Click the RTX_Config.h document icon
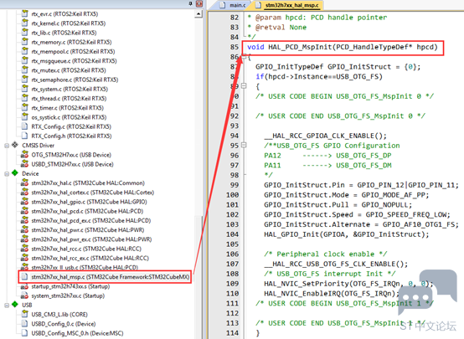The image size is (464, 339). coord(25,136)
